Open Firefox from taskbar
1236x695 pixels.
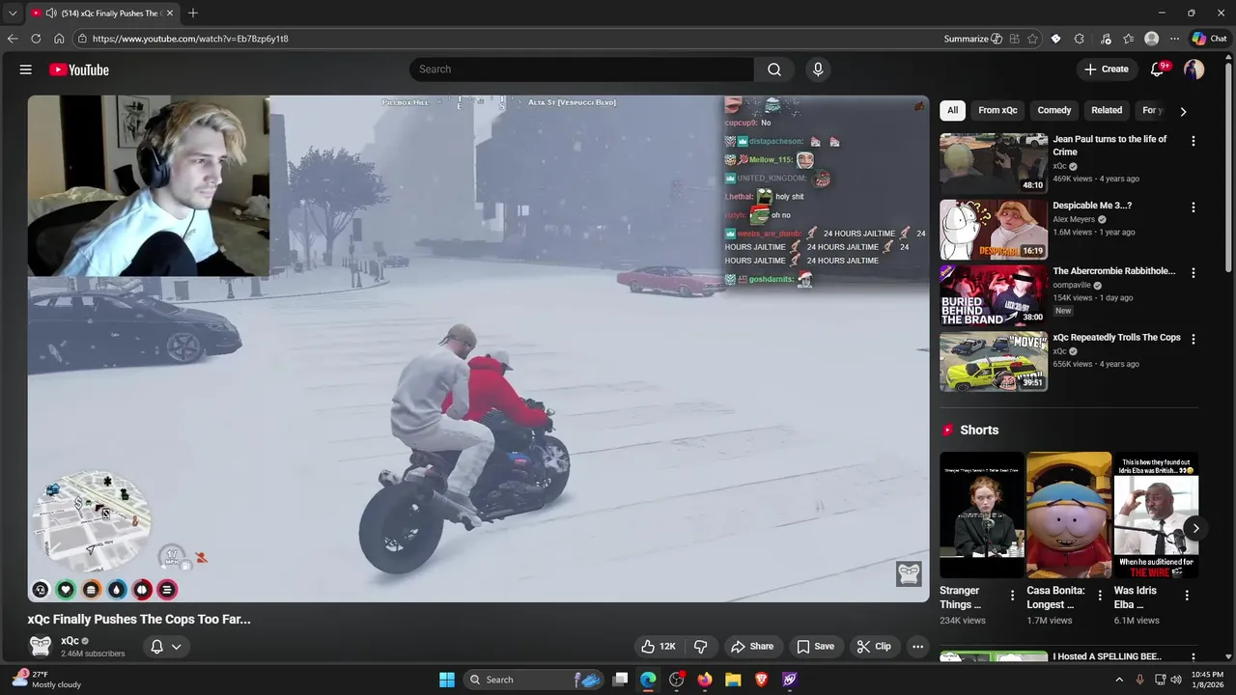click(705, 680)
